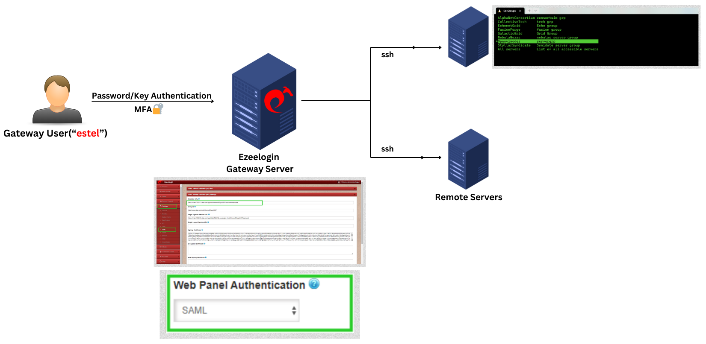The width and height of the screenshot is (706, 344).
Task: Select General under Settings
Action: click(x=164, y=211)
